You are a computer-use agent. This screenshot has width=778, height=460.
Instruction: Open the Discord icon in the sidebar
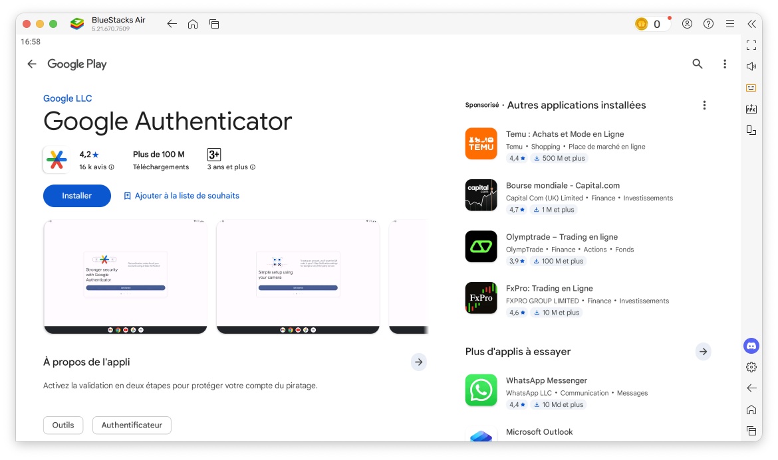point(751,346)
